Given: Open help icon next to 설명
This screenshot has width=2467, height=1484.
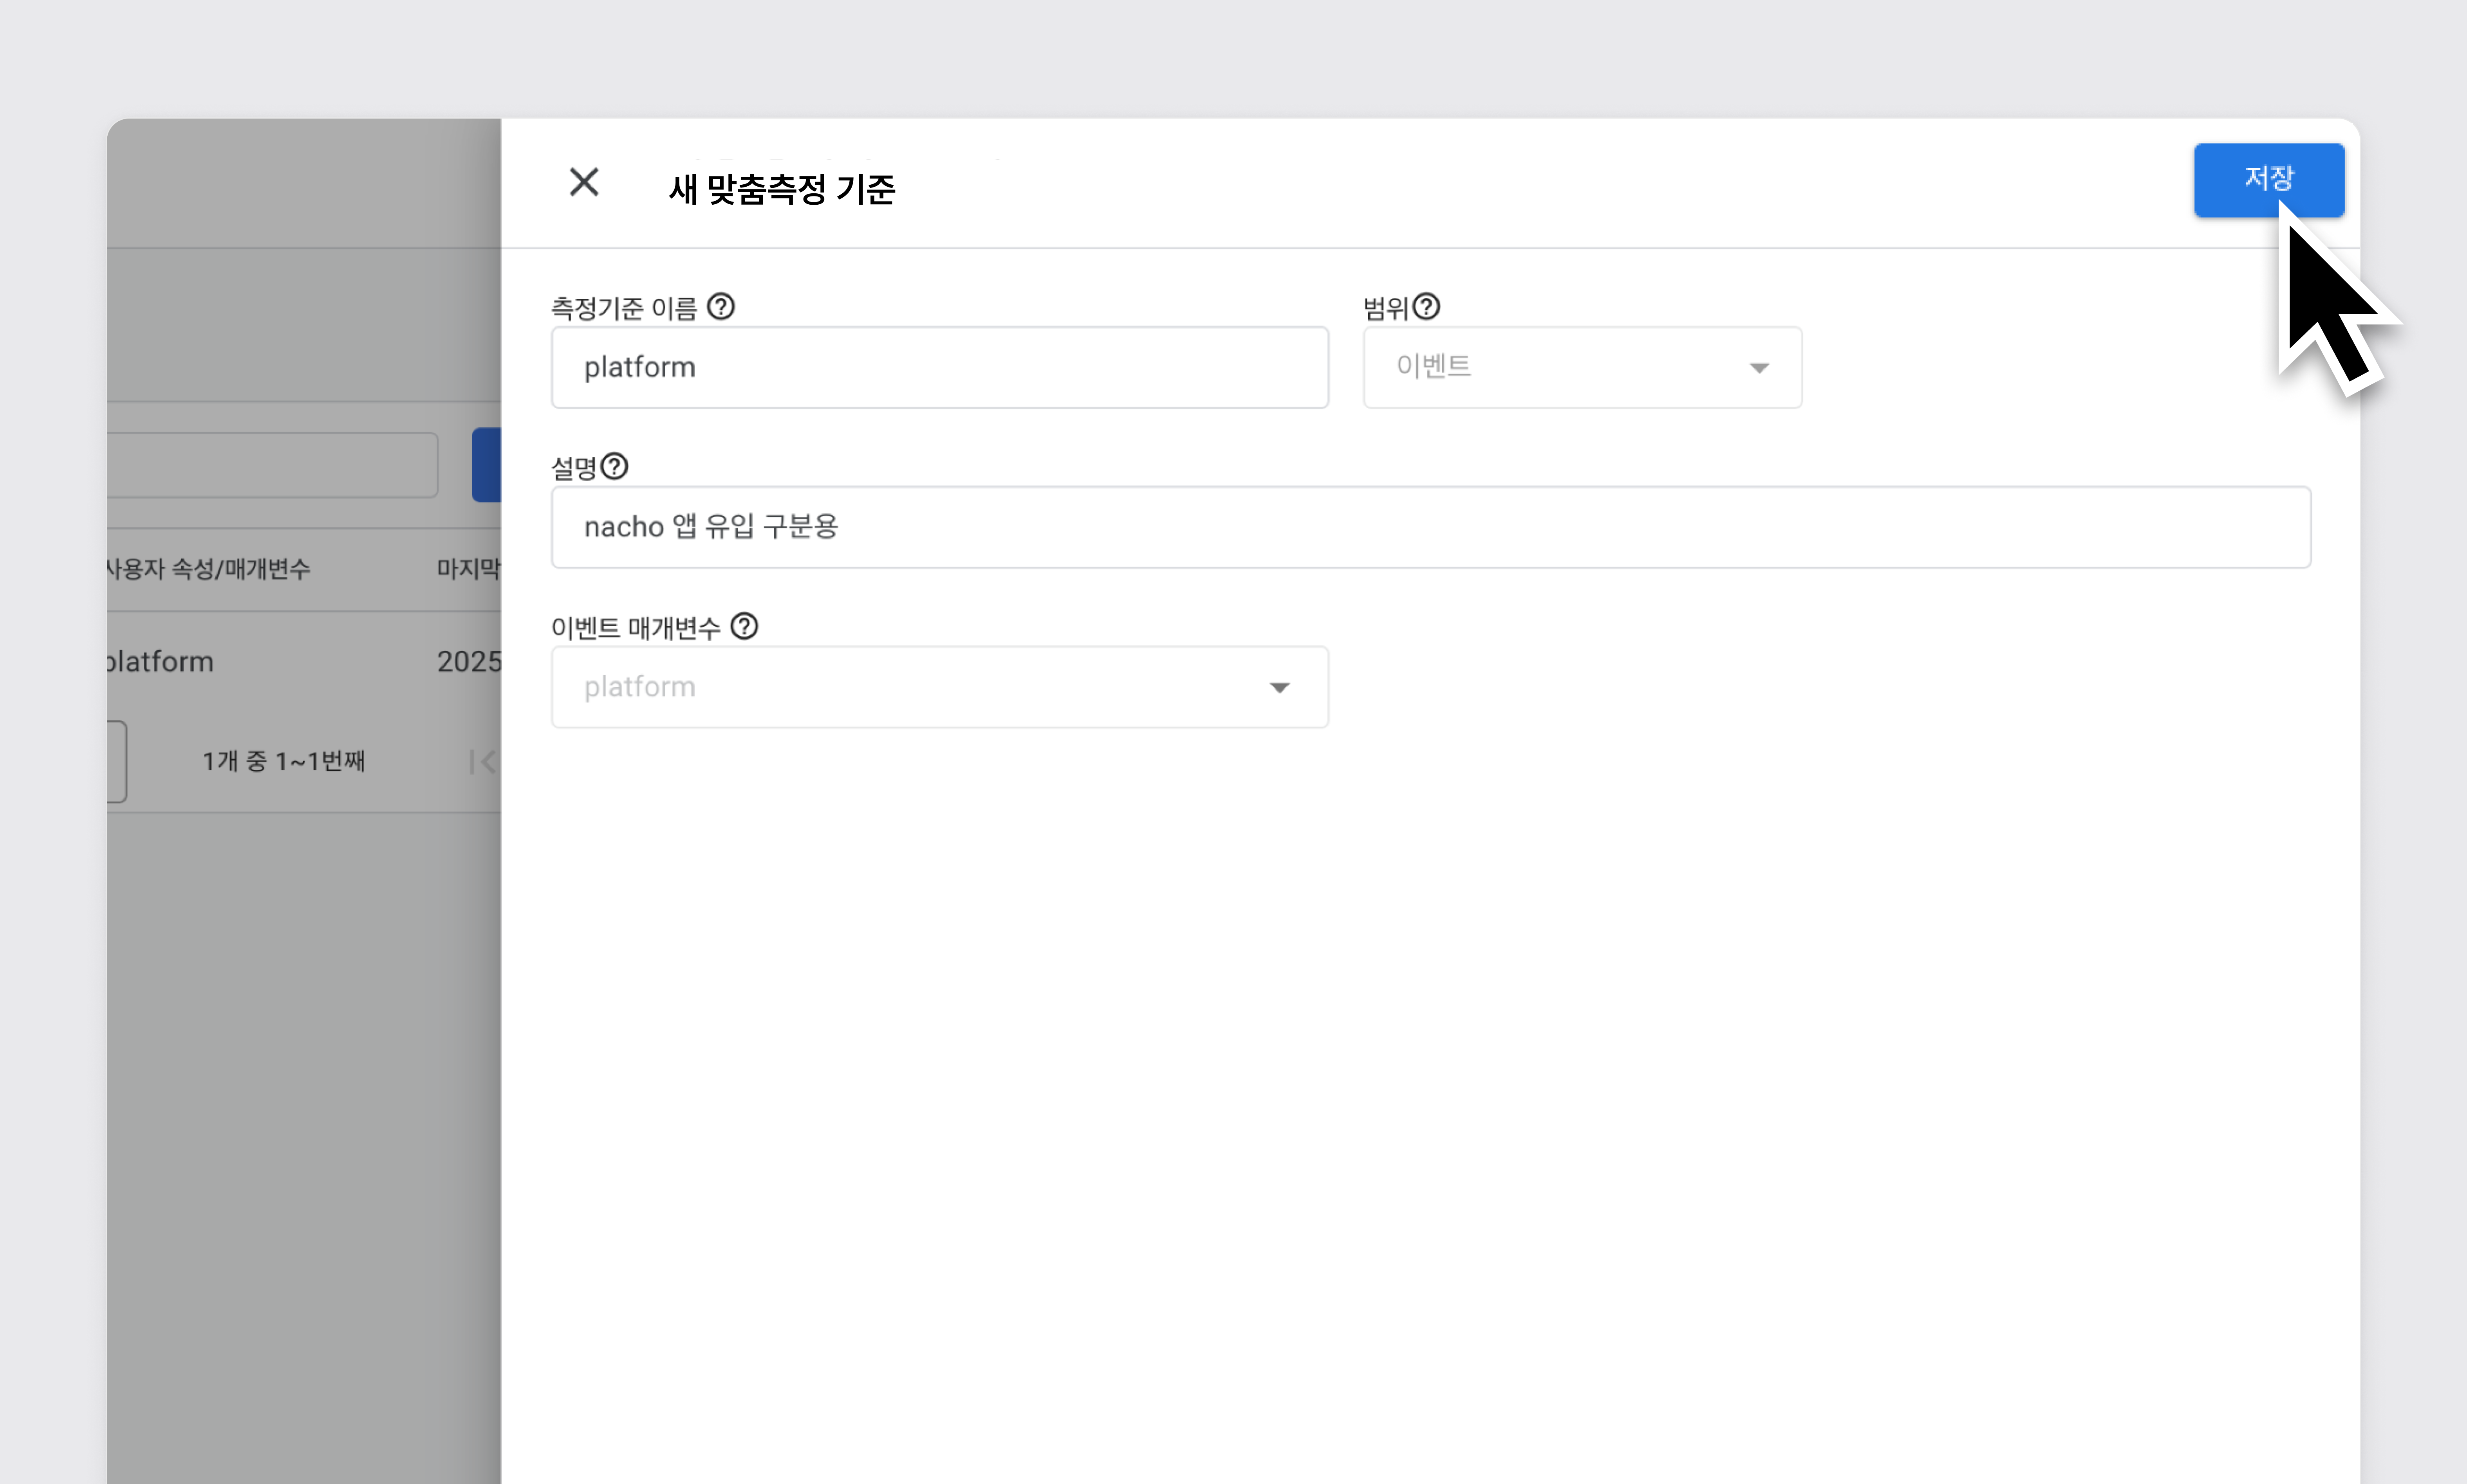Looking at the screenshot, I should [614, 467].
